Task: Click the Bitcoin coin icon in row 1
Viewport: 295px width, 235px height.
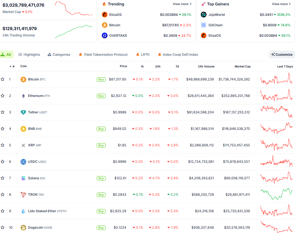Action: (23, 79)
